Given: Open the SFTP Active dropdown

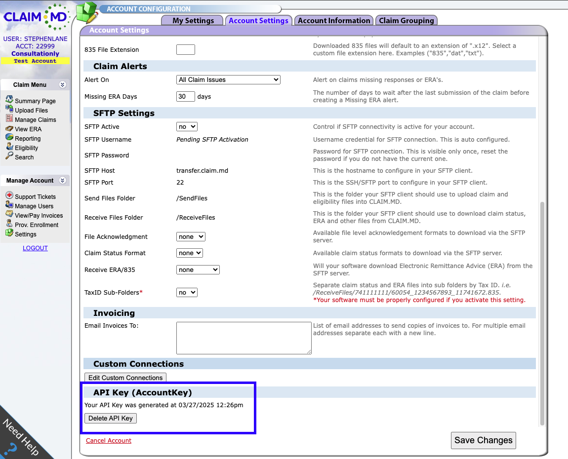Looking at the screenshot, I should pyautogui.click(x=187, y=127).
